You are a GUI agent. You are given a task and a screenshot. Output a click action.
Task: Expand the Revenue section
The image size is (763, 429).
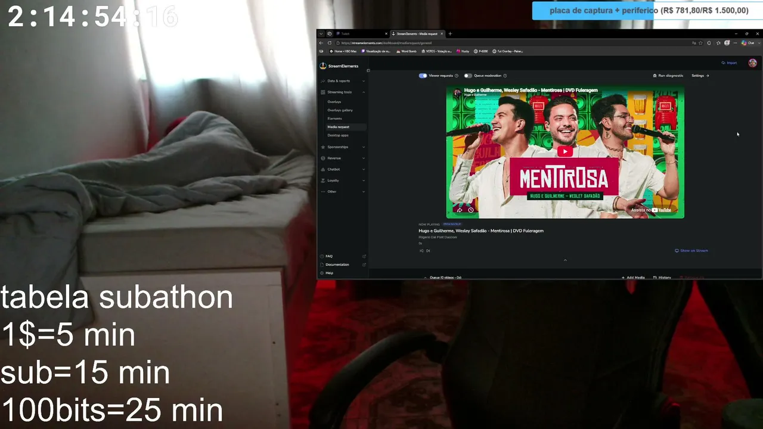(x=342, y=158)
